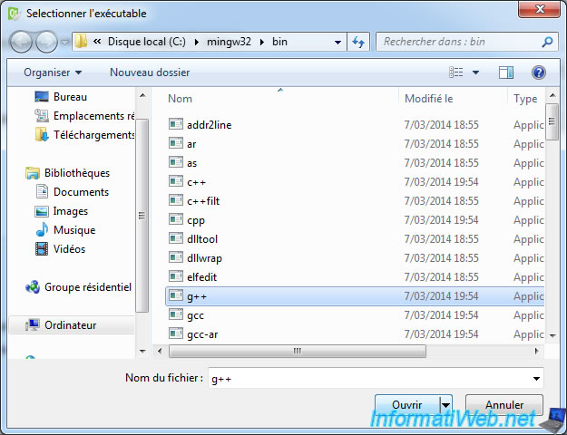Click the ar file icon
This screenshot has width=567, height=435.
(176, 143)
